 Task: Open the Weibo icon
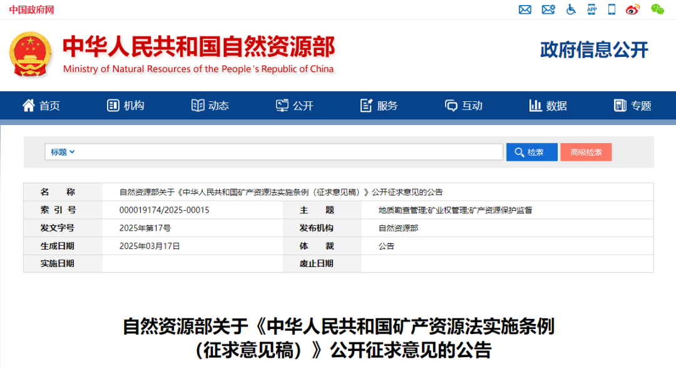pyautogui.click(x=633, y=9)
